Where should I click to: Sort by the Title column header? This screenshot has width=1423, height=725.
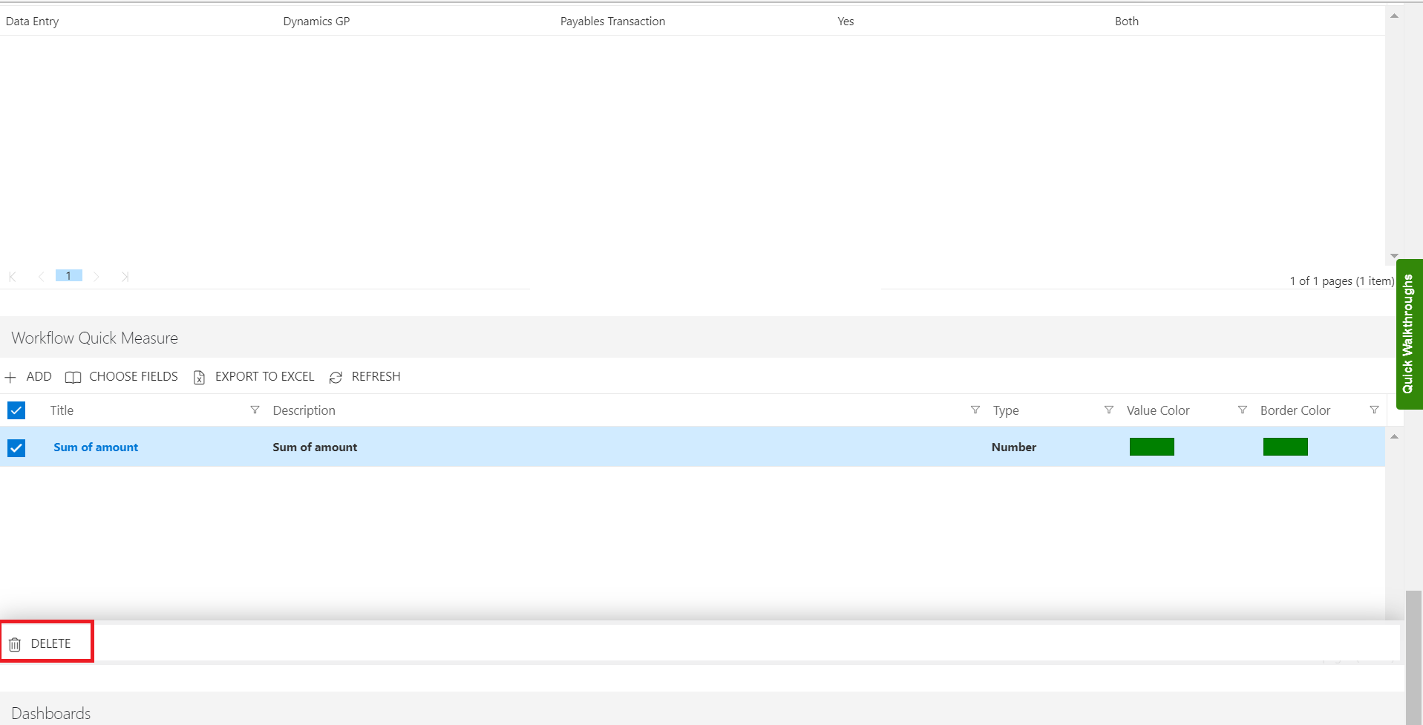[x=62, y=410]
